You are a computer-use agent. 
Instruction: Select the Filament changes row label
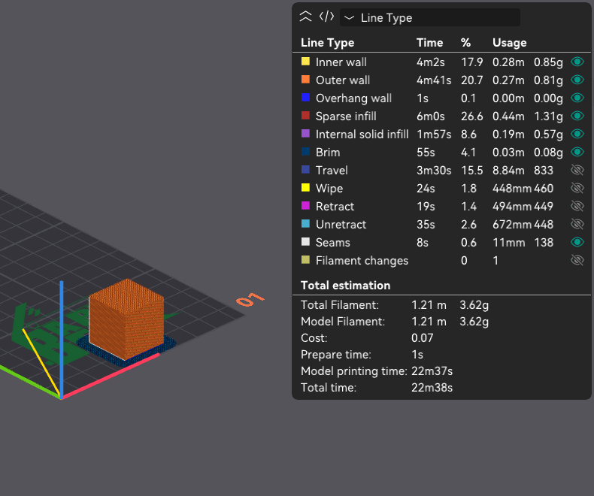click(362, 261)
